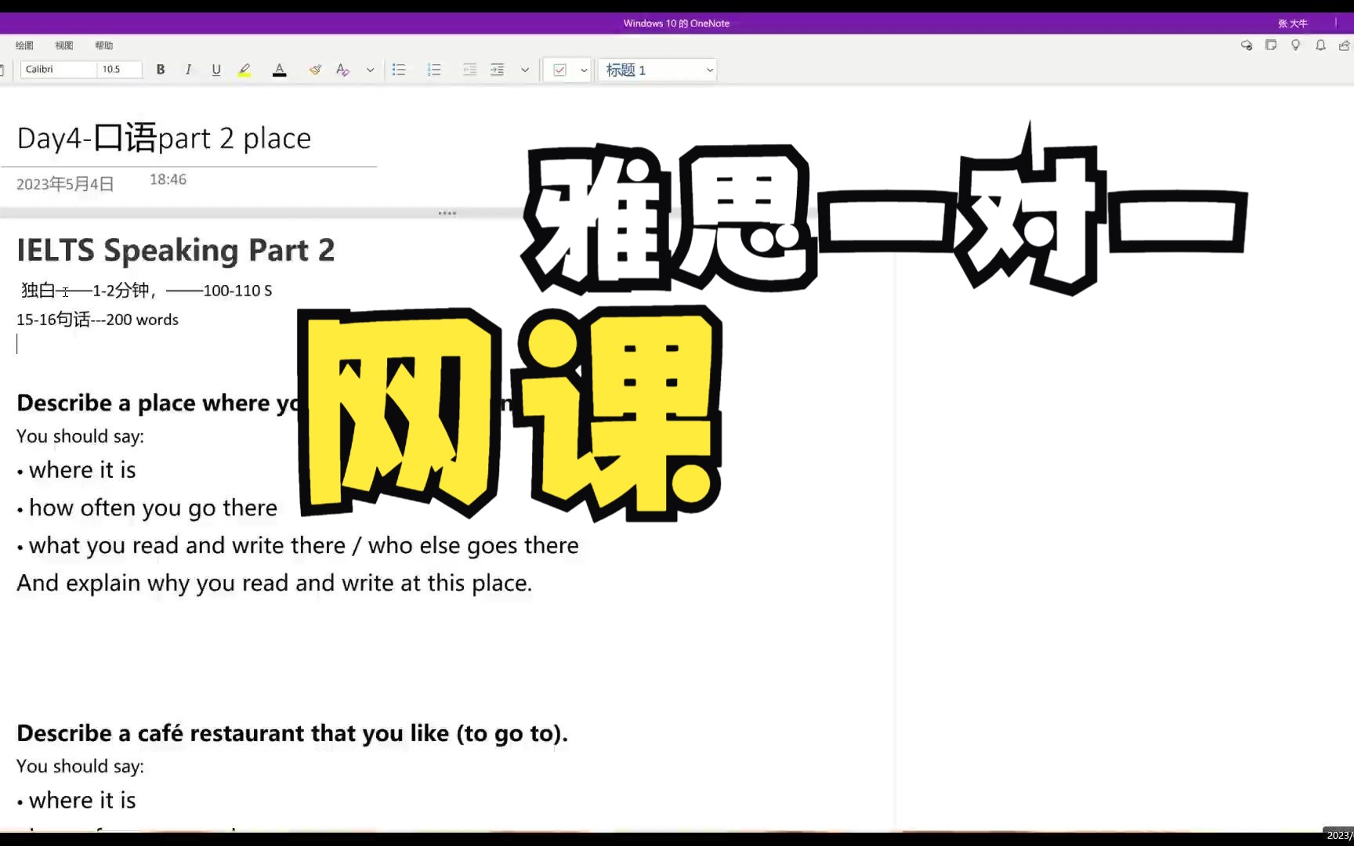The width and height of the screenshot is (1354, 846).
Task: Expand more paragraph options
Action: [525, 70]
